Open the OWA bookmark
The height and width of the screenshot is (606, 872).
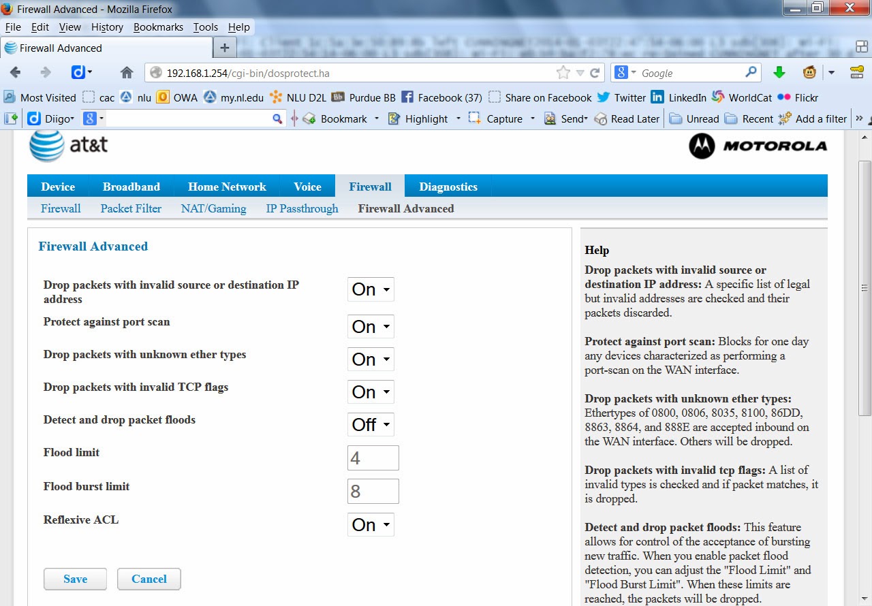pos(177,97)
